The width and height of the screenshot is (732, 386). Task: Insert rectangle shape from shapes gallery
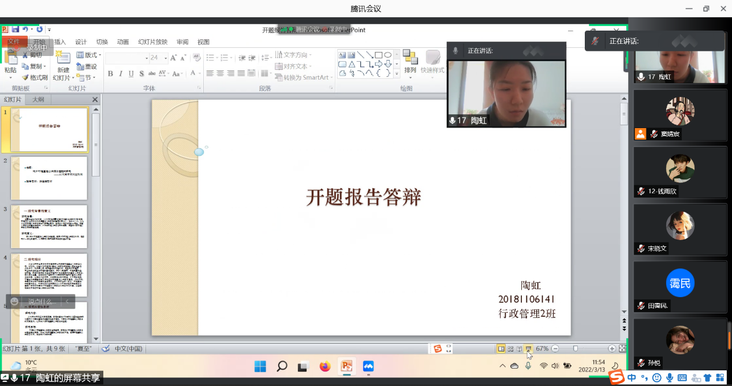click(x=379, y=55)
